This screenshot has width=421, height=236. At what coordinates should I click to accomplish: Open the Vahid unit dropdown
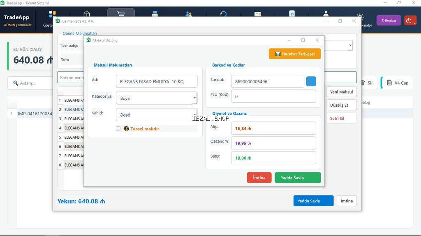pos(157,115)
